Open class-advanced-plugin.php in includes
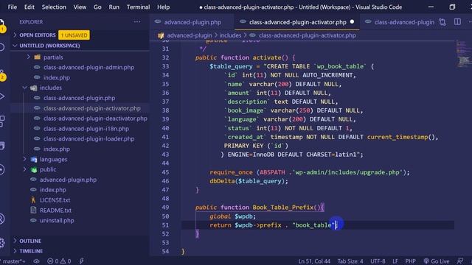The image size is (472, 265). 79,98
